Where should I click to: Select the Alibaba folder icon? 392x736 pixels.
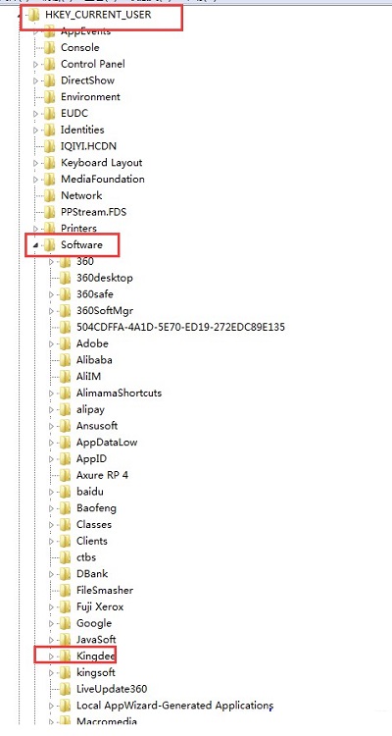coord(66,360)
